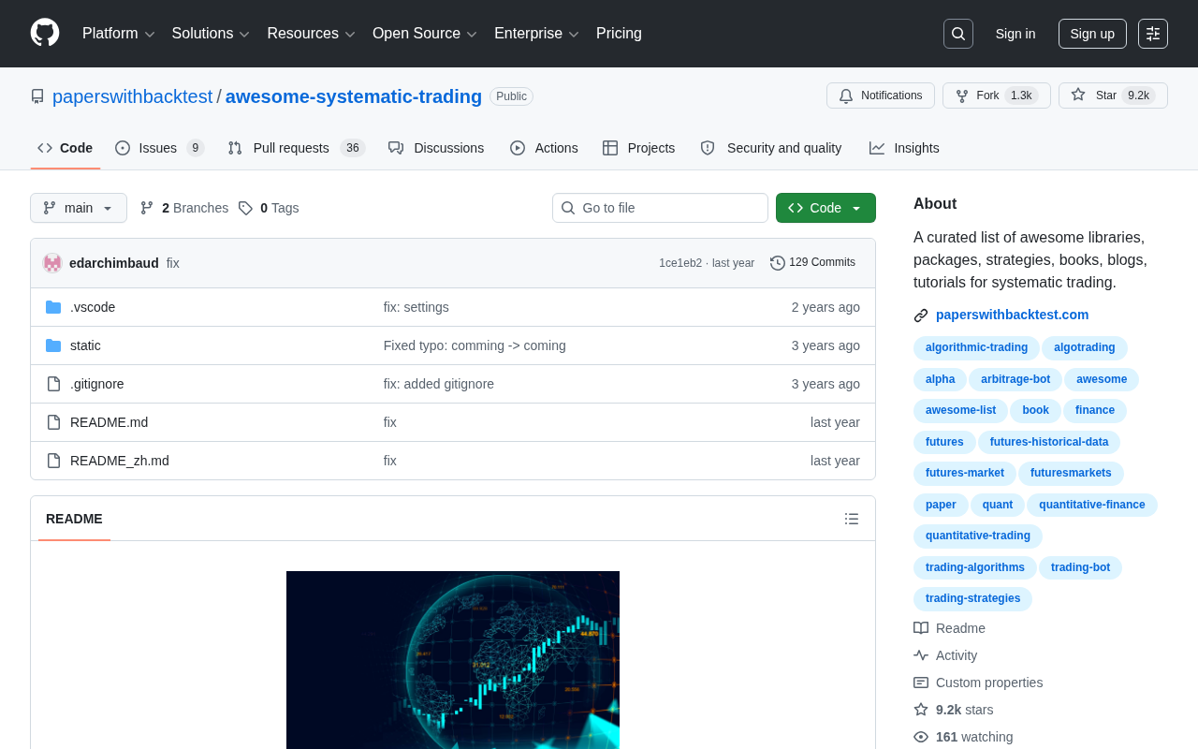Open the README.md file
The width and height of the screenshot is (1198, 749).
109,422
